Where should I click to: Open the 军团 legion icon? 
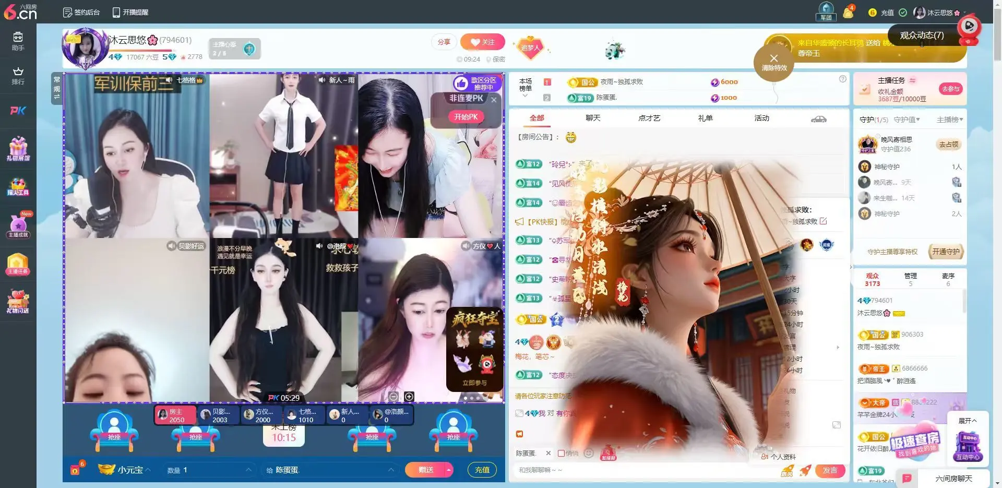tap(826, 11)
